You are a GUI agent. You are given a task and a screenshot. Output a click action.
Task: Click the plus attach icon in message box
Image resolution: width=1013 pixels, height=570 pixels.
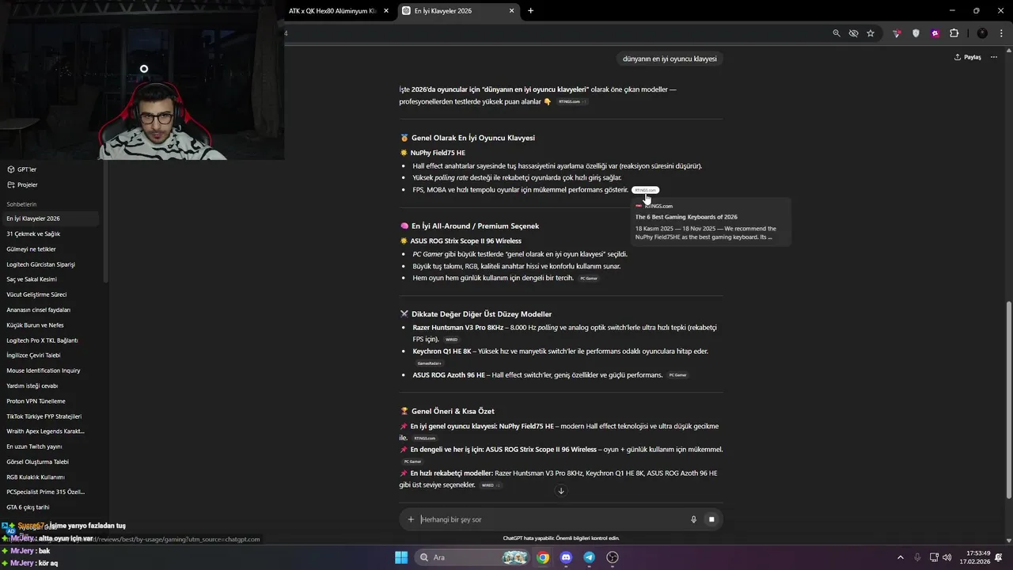tap(411, 519)
